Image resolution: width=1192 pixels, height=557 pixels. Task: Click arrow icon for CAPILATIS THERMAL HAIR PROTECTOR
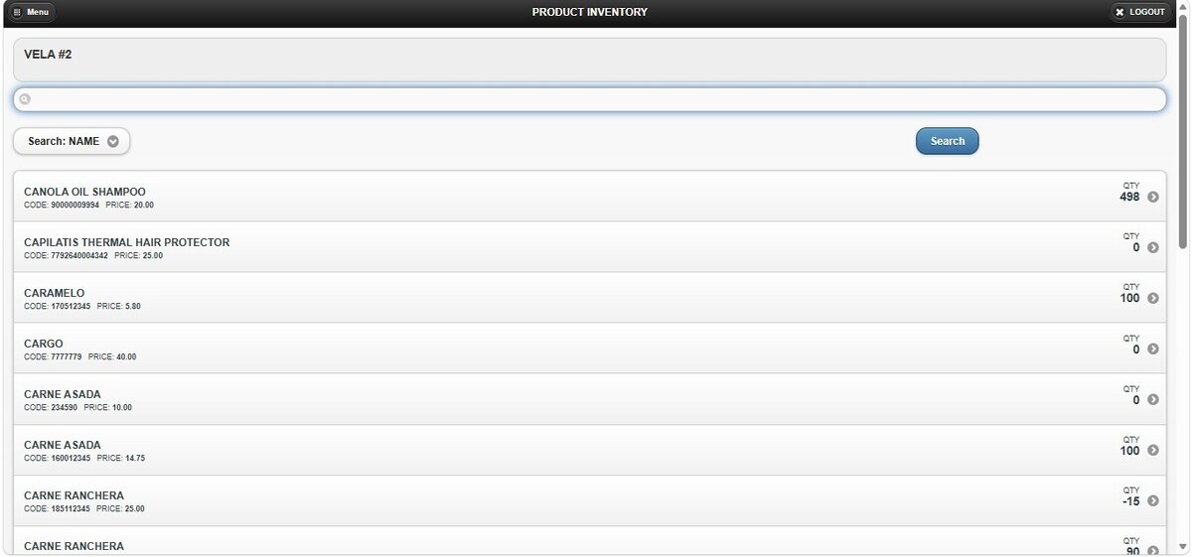coord(1153,247)
